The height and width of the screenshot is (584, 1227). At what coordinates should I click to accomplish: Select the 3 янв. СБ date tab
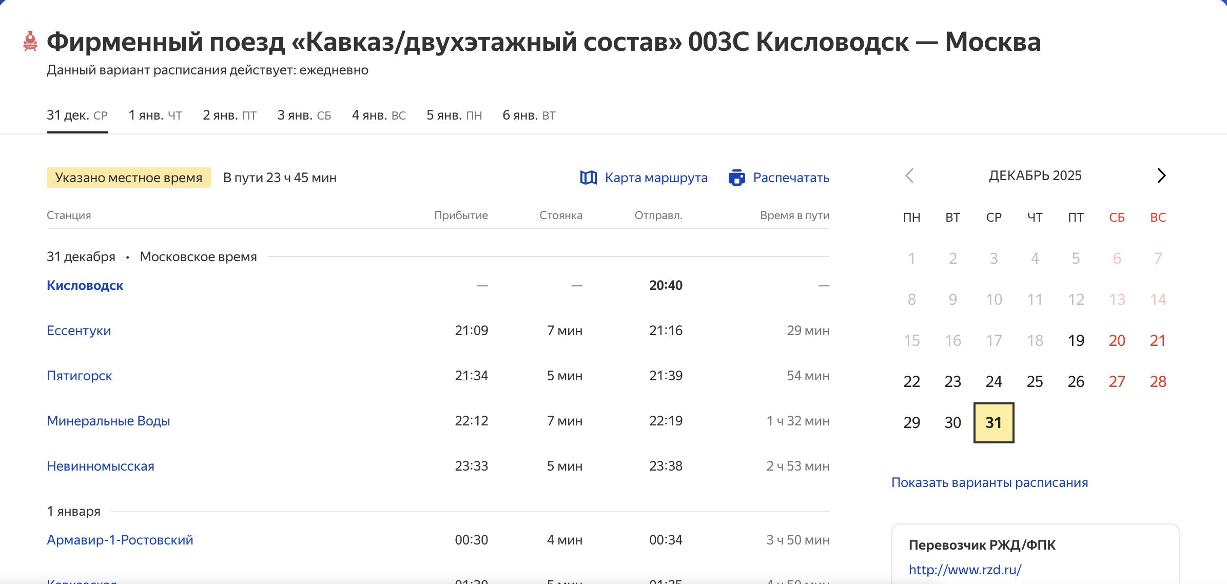pyautogui.click(x=304, y=115)
